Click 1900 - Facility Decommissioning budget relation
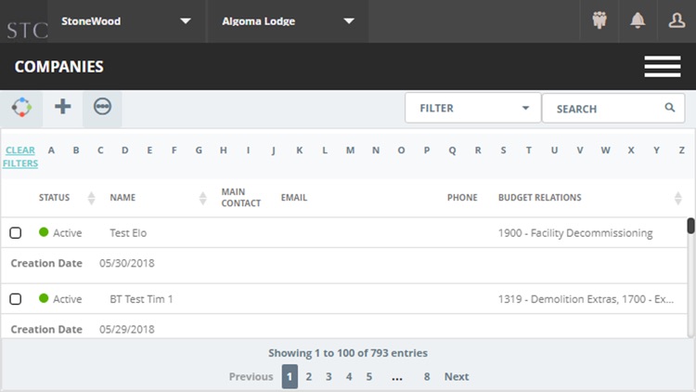This screenshot has width=696, height=392. 575,233
